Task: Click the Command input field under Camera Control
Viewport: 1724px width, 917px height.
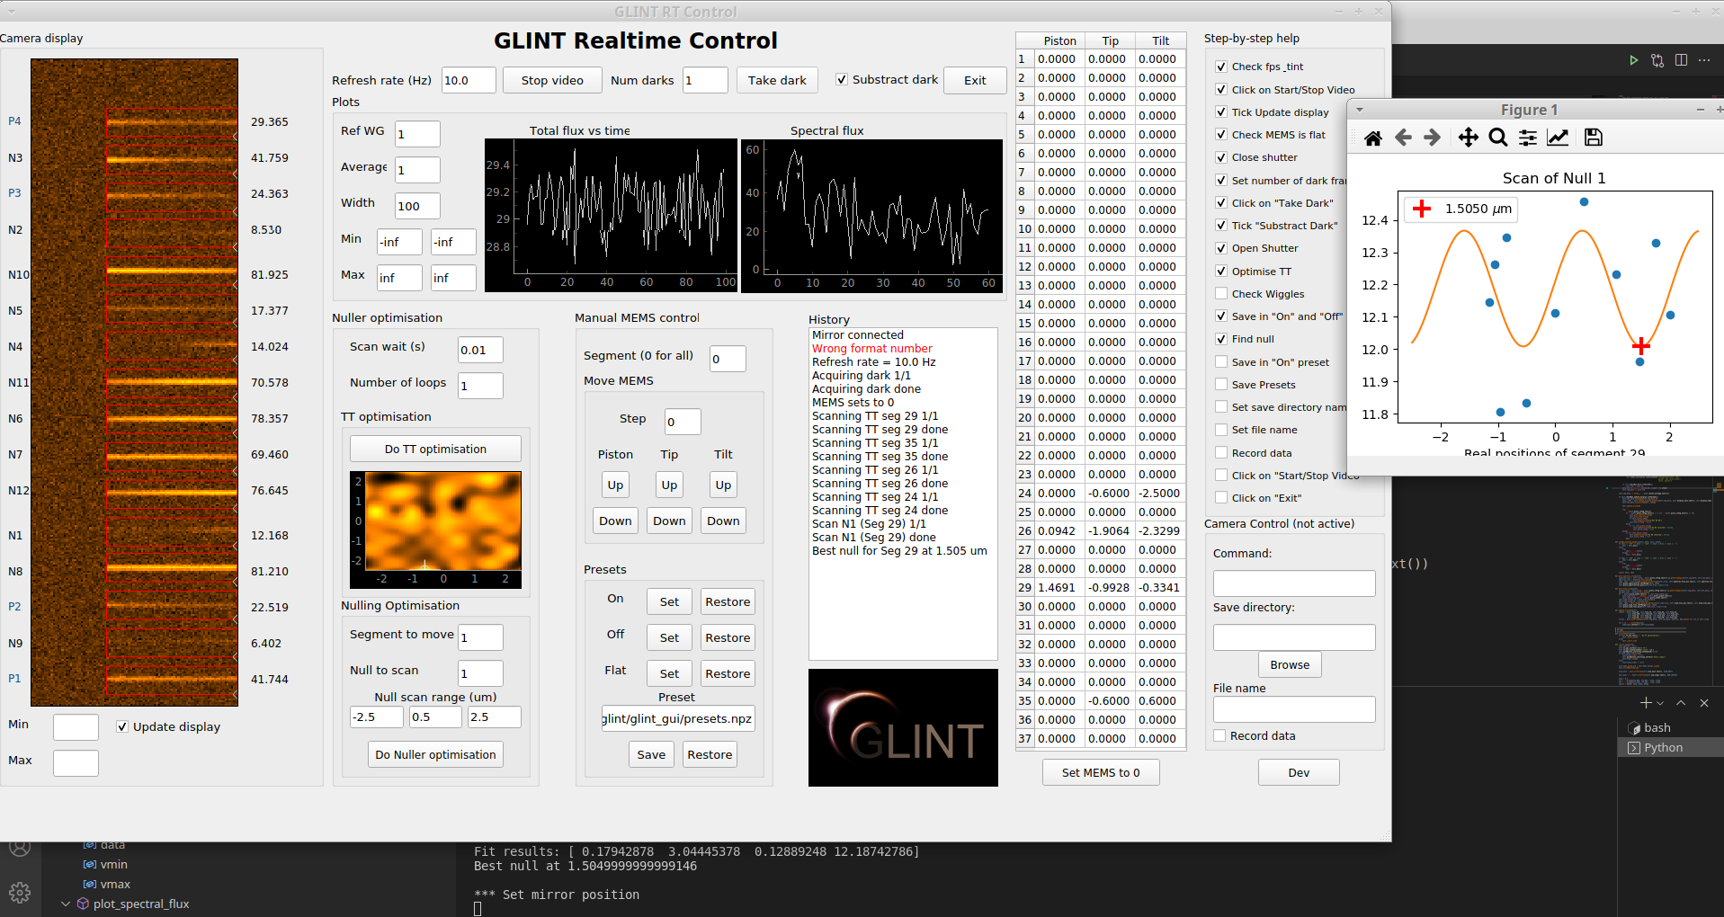Action: point(1293,583)
